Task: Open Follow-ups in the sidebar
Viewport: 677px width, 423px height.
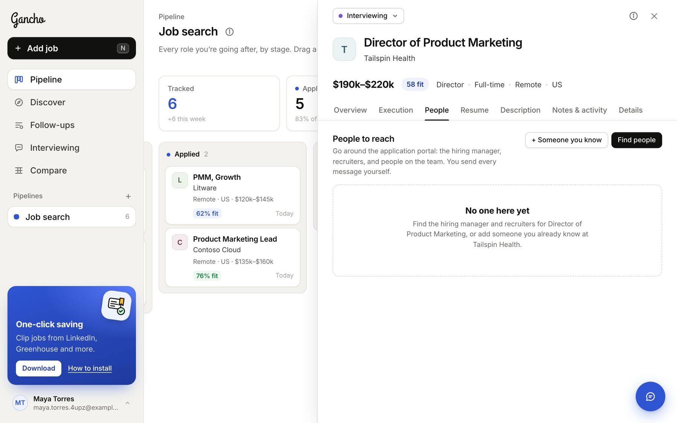Action: (x=71, y=125)
